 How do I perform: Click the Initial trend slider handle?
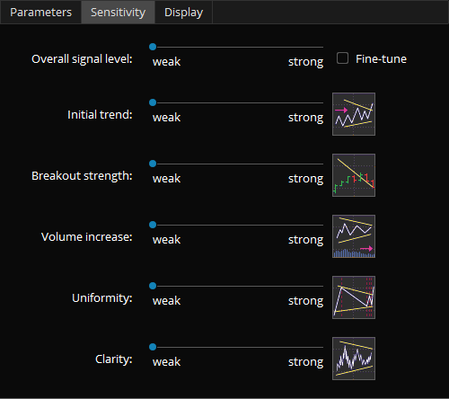pyautogui.click(x=153, y=102)
